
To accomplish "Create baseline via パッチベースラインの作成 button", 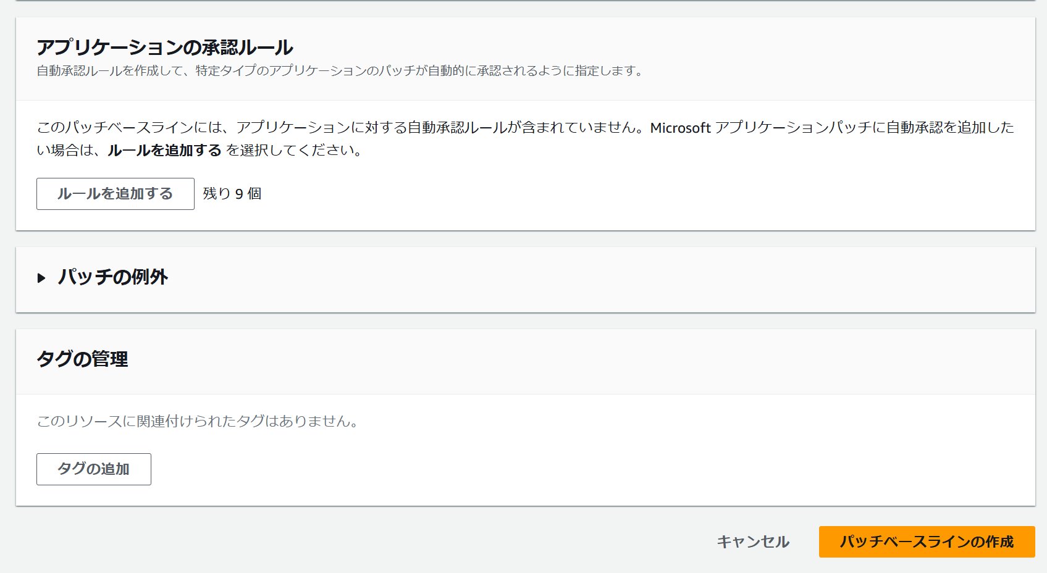I will [926, 542].
